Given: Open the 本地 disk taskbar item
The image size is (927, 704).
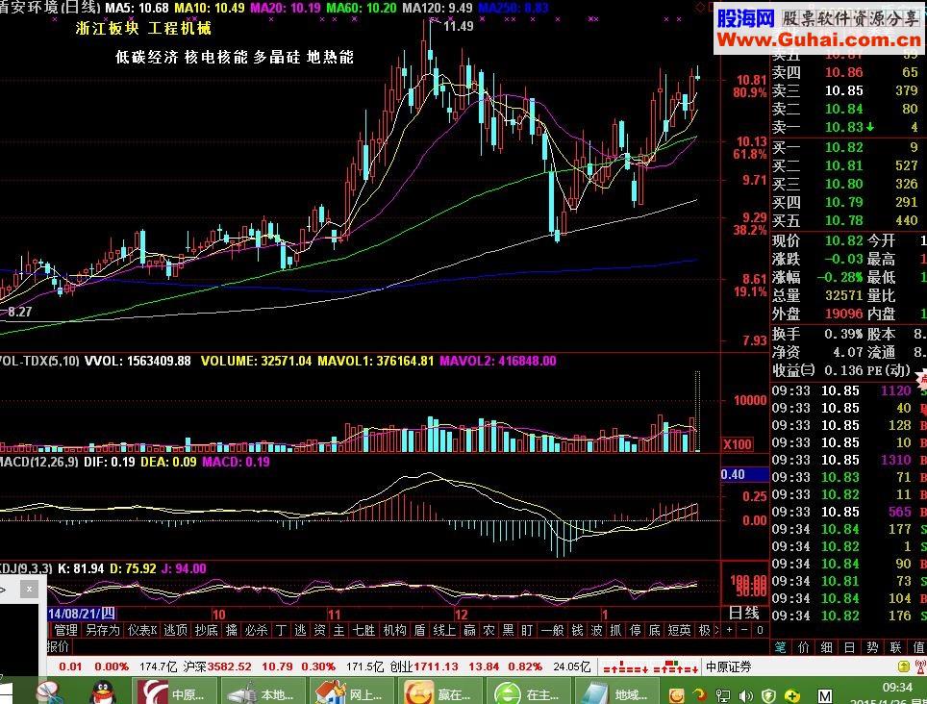Looking at the screenshot, I should pyautogui.click(x=263, y=692).
